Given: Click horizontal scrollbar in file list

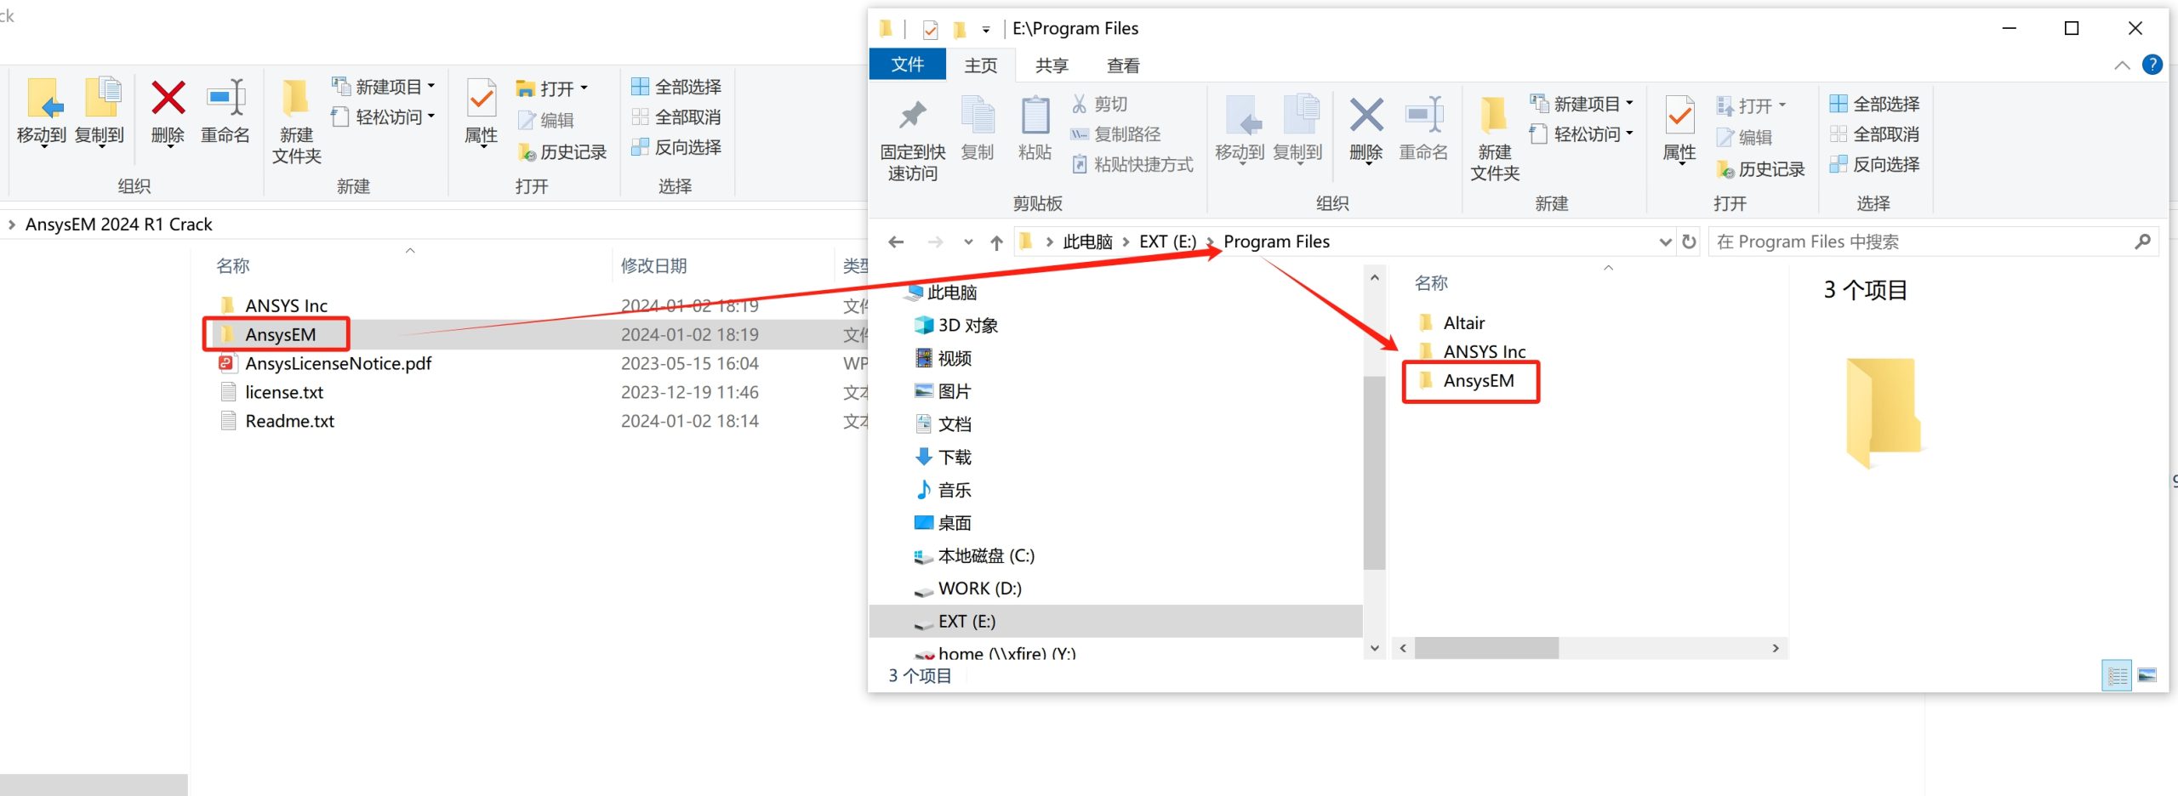Looking at the screenshot, I should [1486, 648].
